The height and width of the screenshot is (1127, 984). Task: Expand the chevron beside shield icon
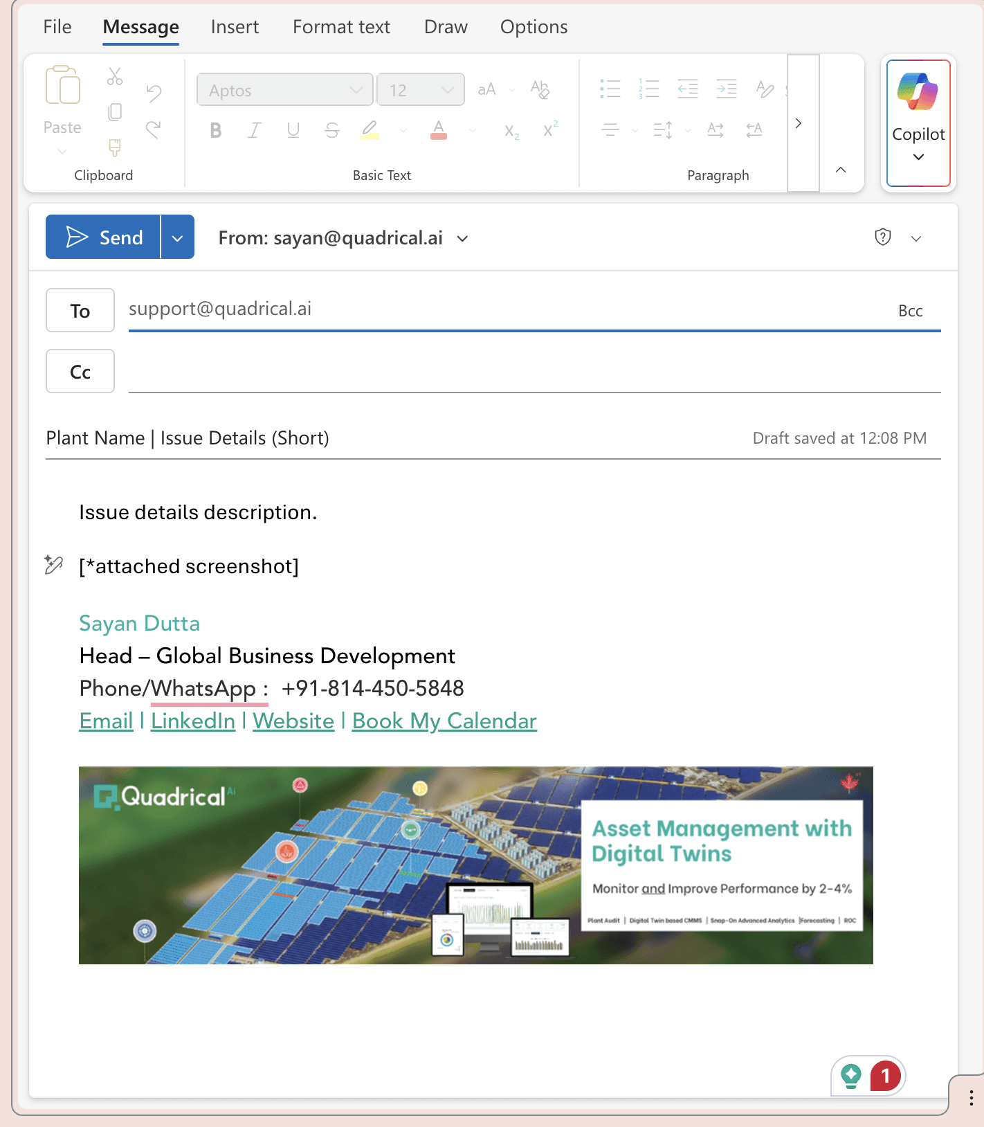pyautogui.click(x=916, y=238)
